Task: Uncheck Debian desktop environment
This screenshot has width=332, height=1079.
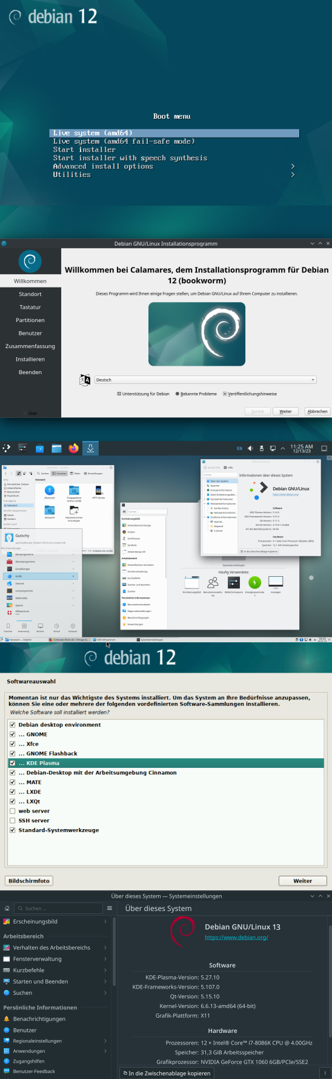Action: [x=12, y=725]
